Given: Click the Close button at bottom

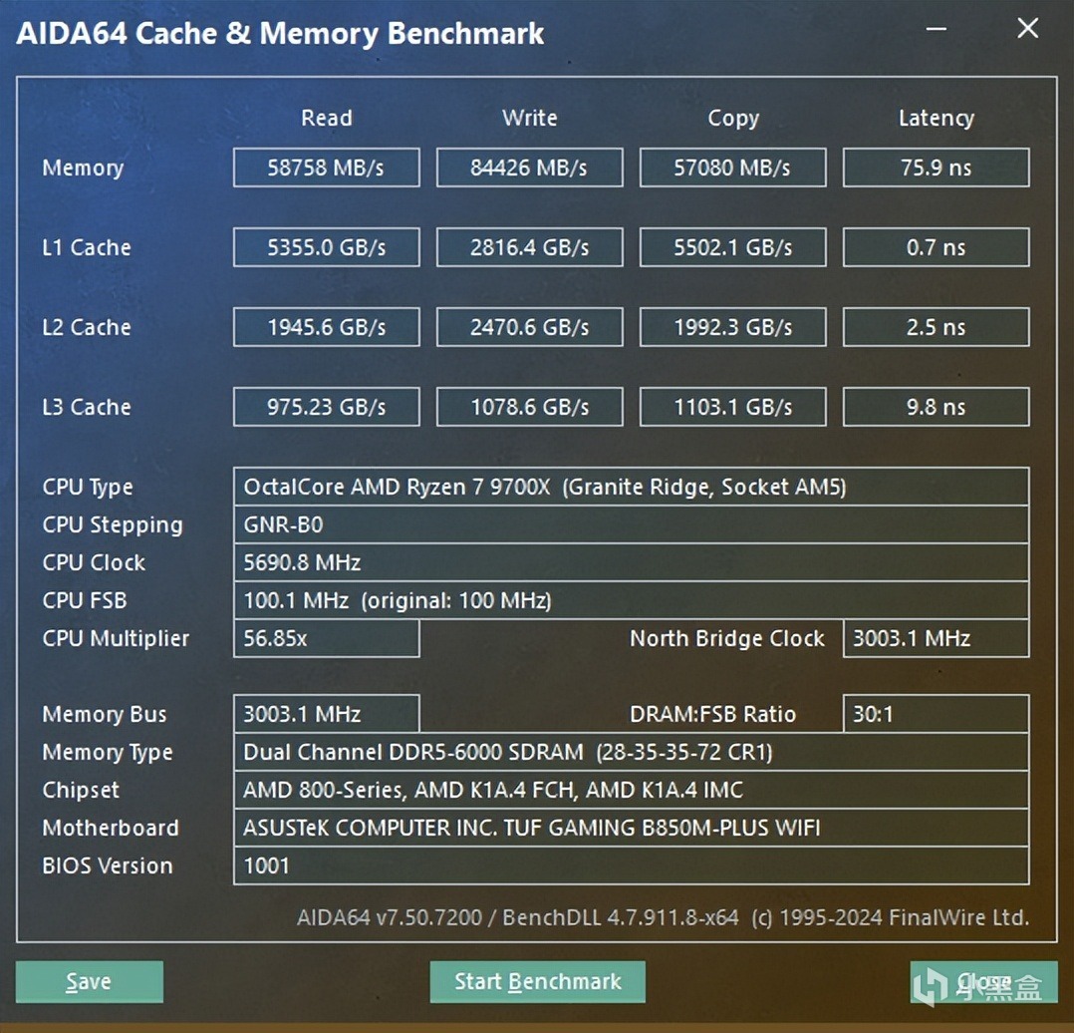Looking at the screenshot, I should 983,981.
